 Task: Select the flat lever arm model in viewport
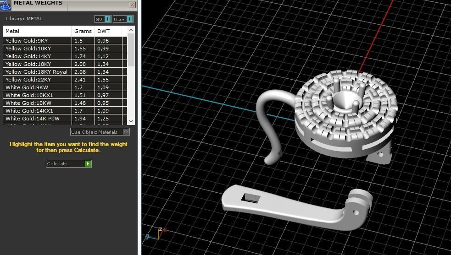296,209
